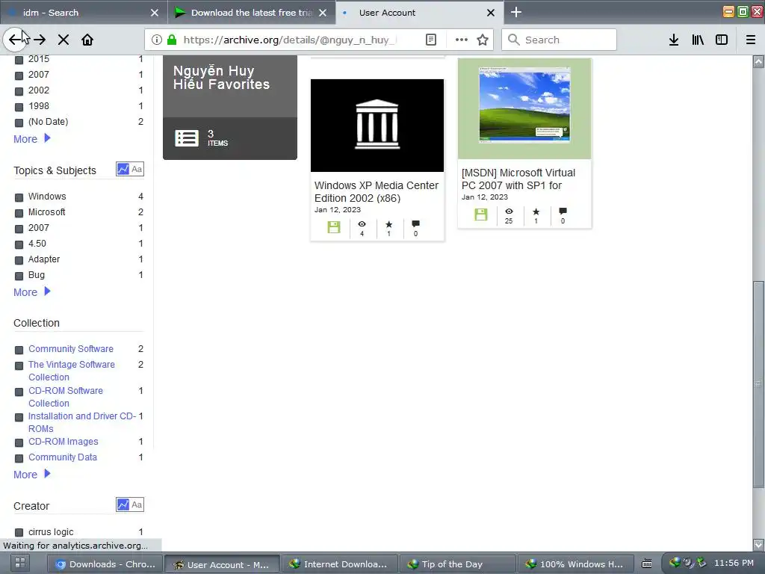Expand More under the year filters
This screenshot has width=765, height=574.
(x=31, y=139)
